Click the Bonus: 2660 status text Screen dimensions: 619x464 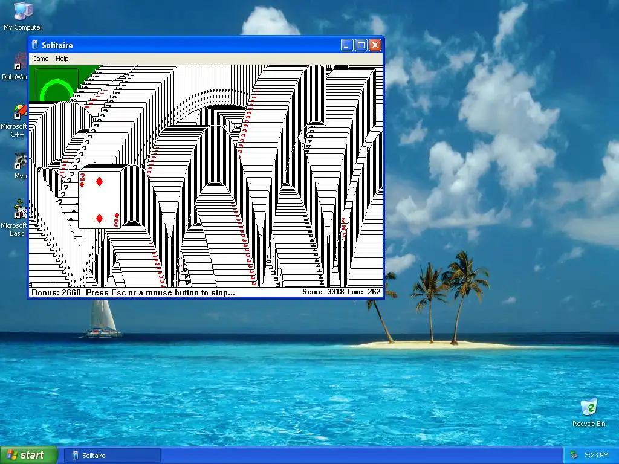(56, 293)
